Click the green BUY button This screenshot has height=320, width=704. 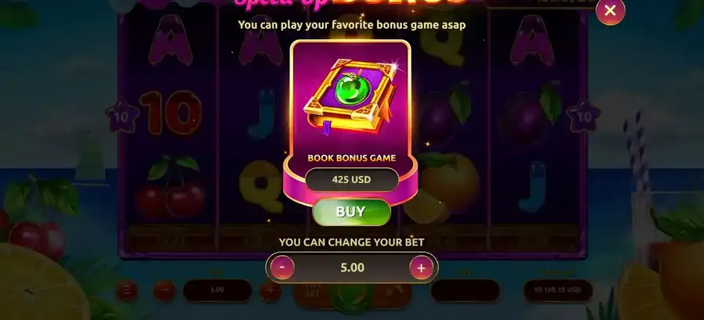click(x=351, y=212)
